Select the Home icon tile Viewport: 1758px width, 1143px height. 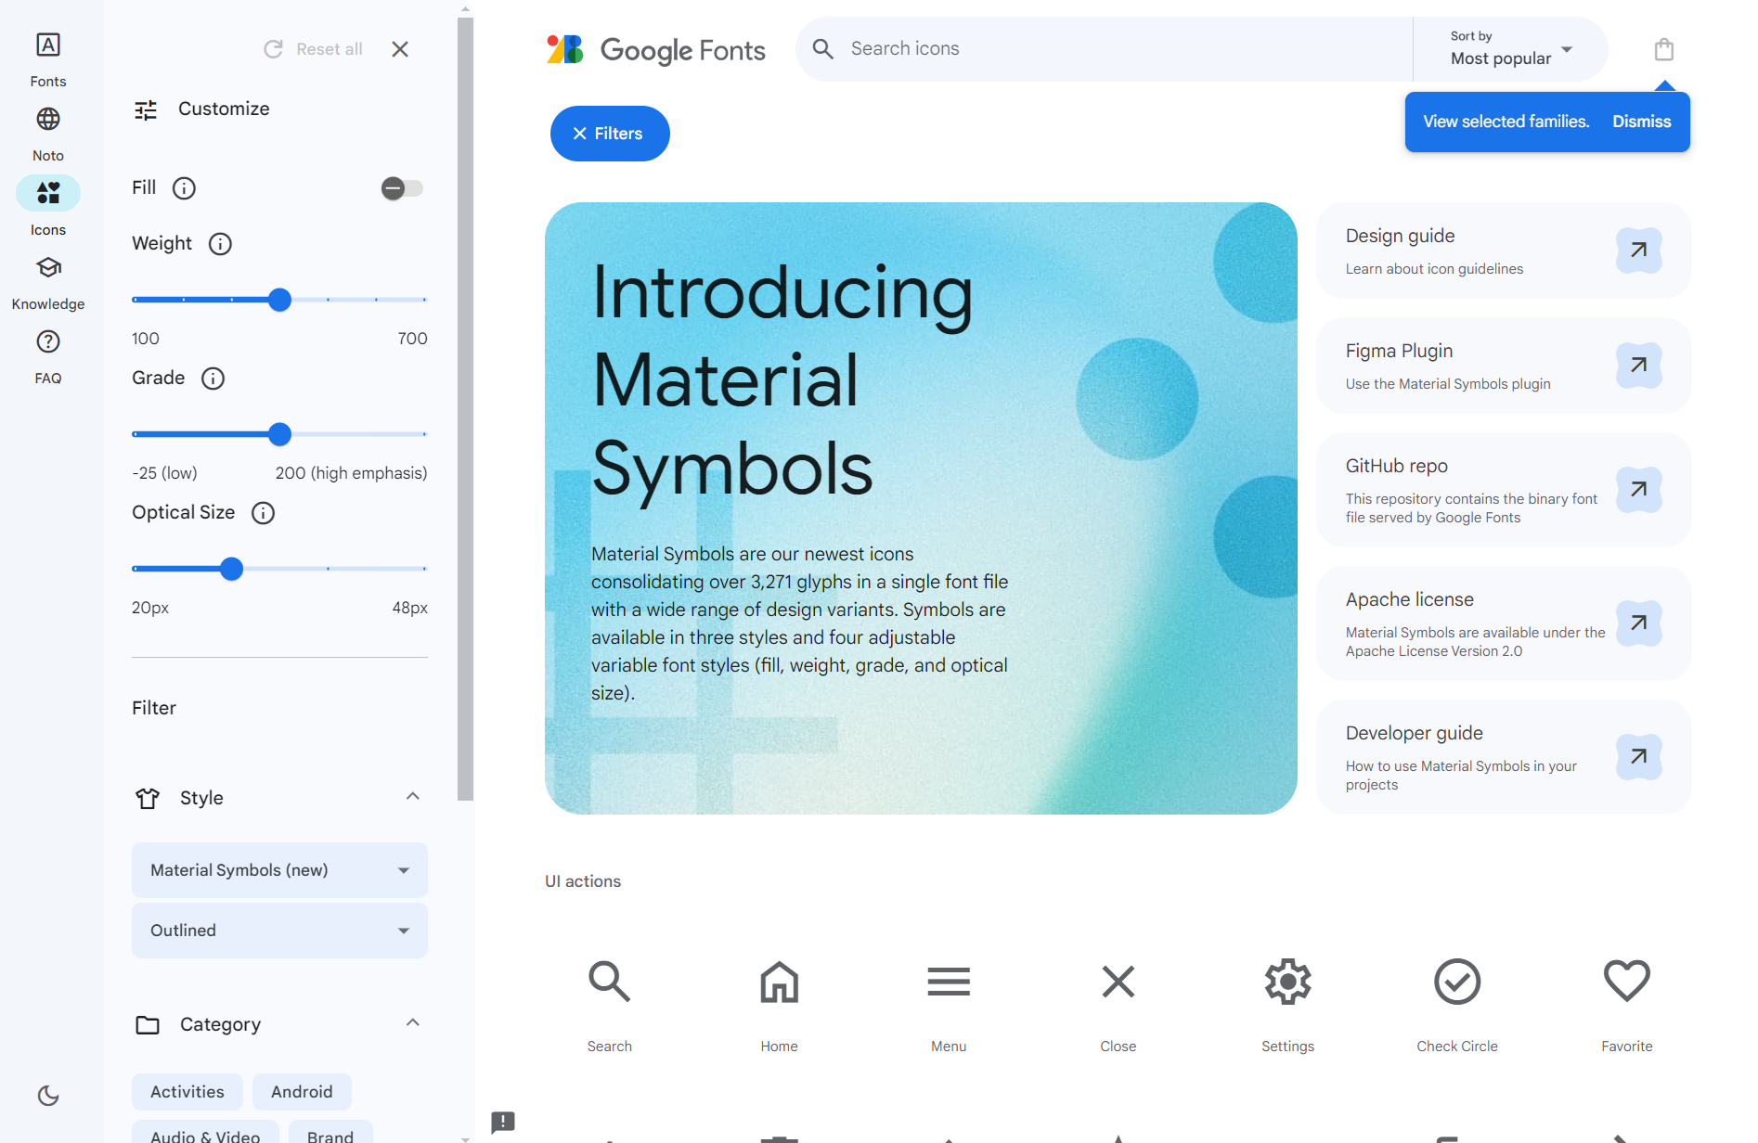(x=780, y=1005)
